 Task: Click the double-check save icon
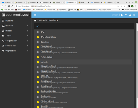click(38, 26)
